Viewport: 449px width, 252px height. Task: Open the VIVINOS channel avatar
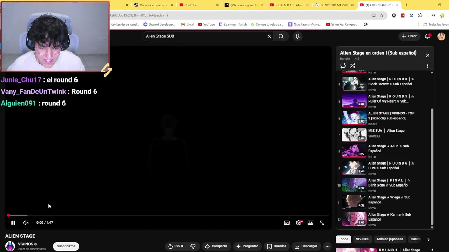[10, 246]
